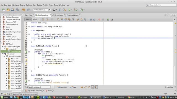This screenshot has width=177, height=99.
Task: Toggle Match Case in the find bar
Action: pos(82,87)
